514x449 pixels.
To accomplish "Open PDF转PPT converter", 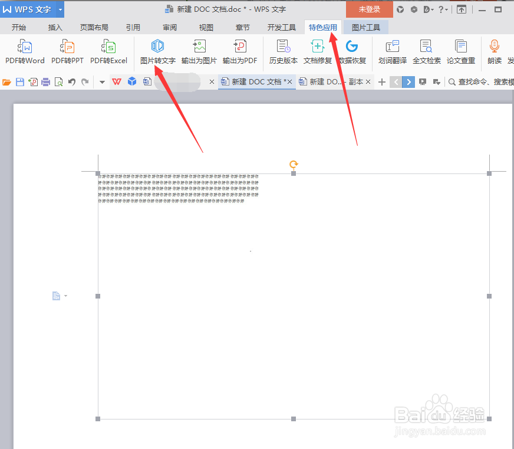I will point(67,52).
